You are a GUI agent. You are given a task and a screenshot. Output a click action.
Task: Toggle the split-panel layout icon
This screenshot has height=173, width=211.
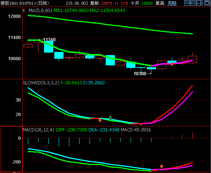(x=200, y=3)
